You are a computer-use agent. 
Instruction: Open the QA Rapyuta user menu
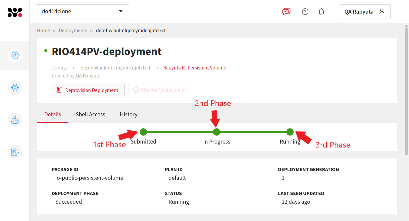pos(364,12)
